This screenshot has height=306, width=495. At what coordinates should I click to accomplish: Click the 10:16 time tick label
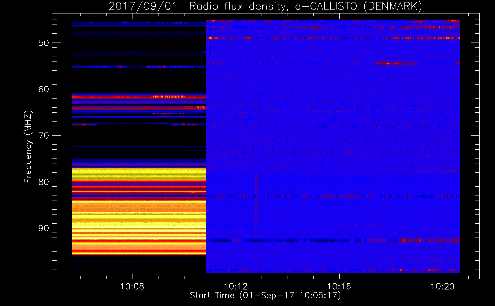point(339,286)
